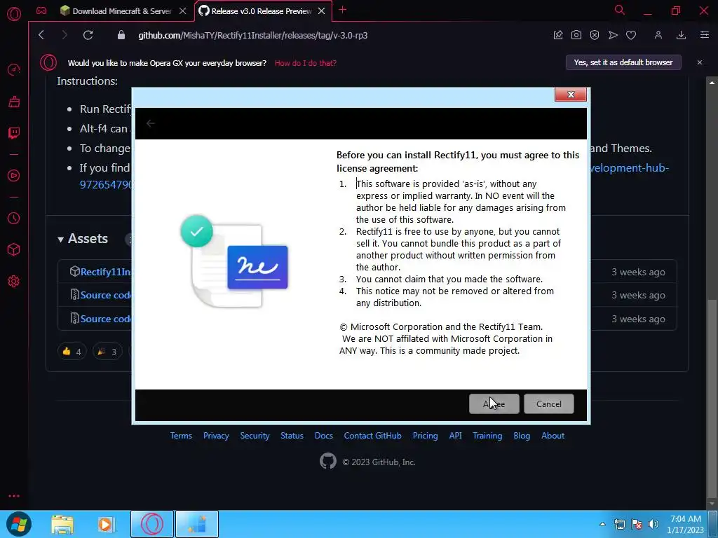Screen dimensions: 718x538
Task: Add page to bookmarks heart icon
Action: pyautogui.click(x=631, y=35)
